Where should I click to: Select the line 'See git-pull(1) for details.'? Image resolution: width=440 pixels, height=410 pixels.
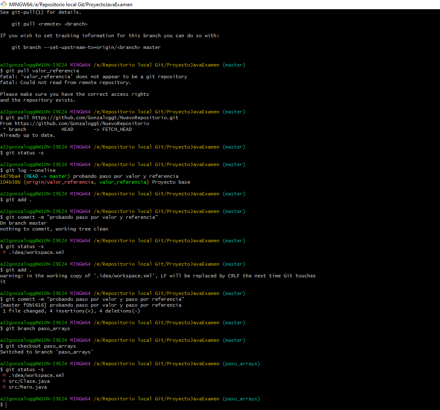click(x=41, y=13)
